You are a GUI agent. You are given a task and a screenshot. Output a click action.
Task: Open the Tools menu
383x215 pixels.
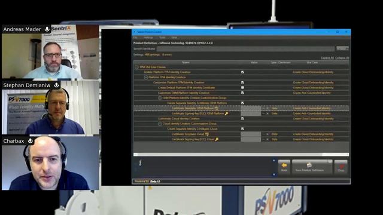[162, 38]
